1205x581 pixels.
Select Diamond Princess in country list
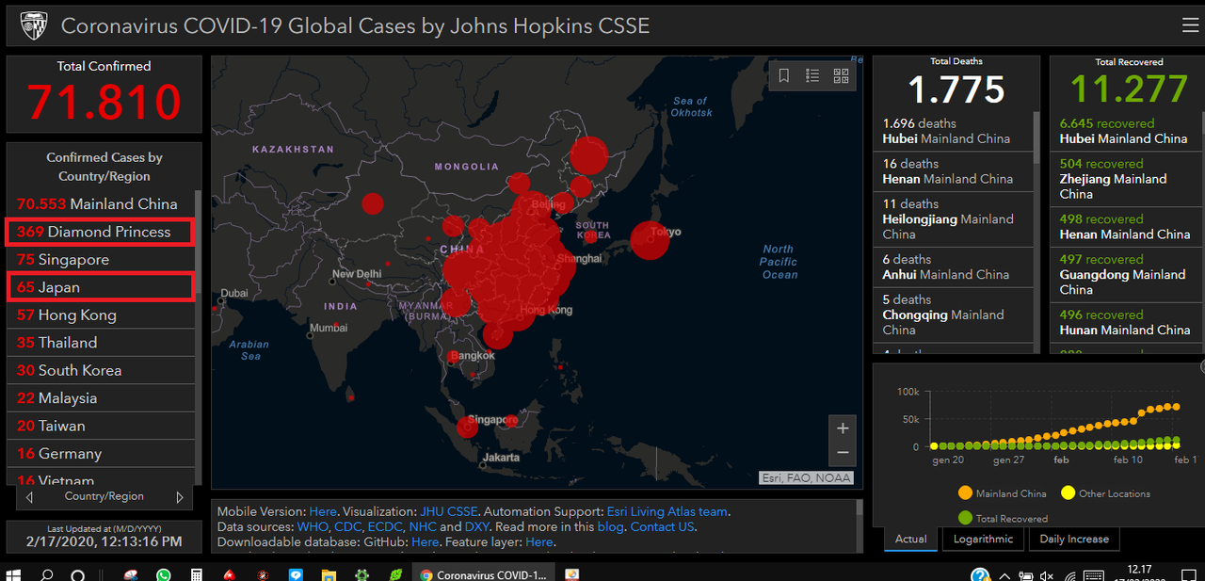[x=101, y=232]
